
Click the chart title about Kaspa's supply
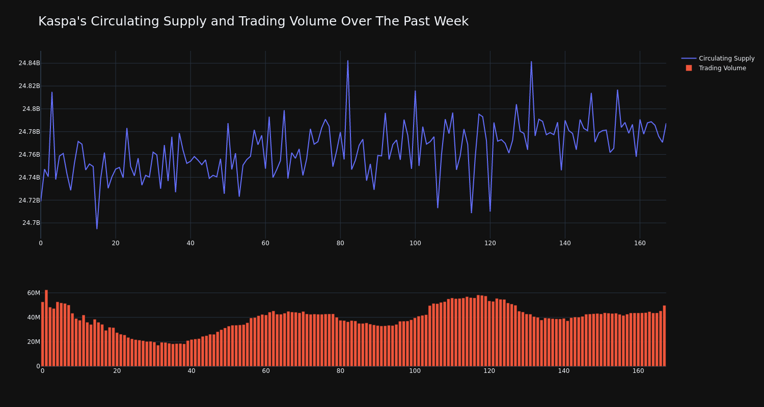[253, 21]
